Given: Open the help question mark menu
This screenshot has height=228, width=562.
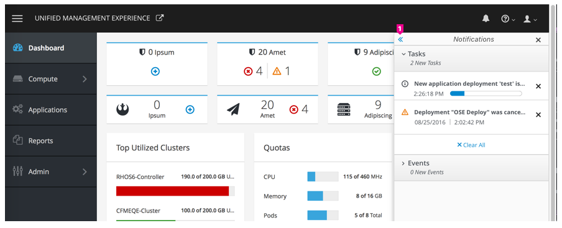Looking at the screenshot, I should 508,19.
